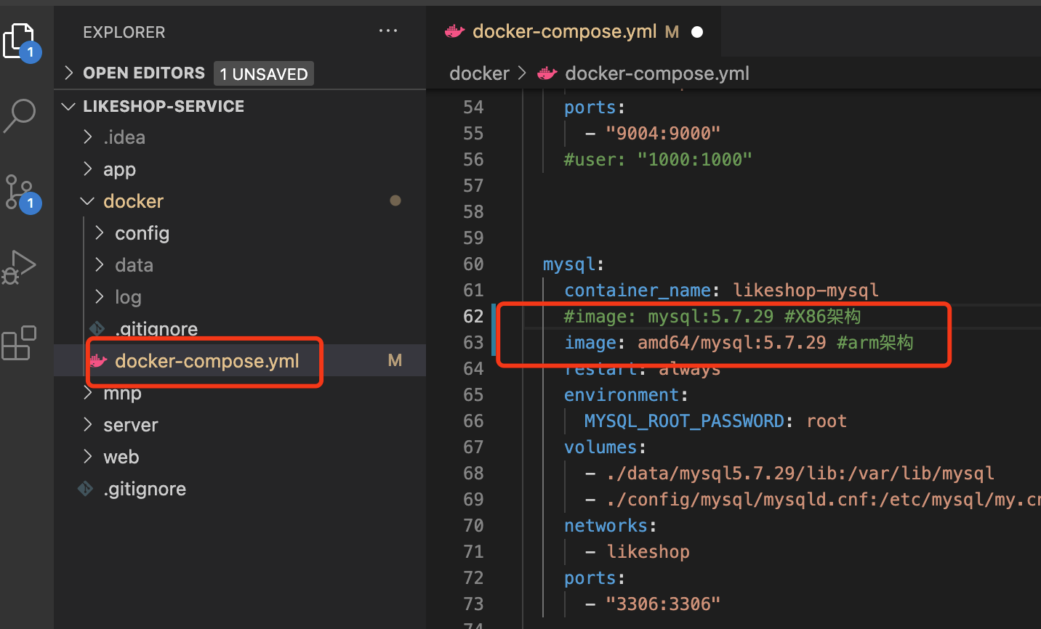Open Run and Debug view
The height and width of the screenshot is (629, 1041).
pos(20,267)
